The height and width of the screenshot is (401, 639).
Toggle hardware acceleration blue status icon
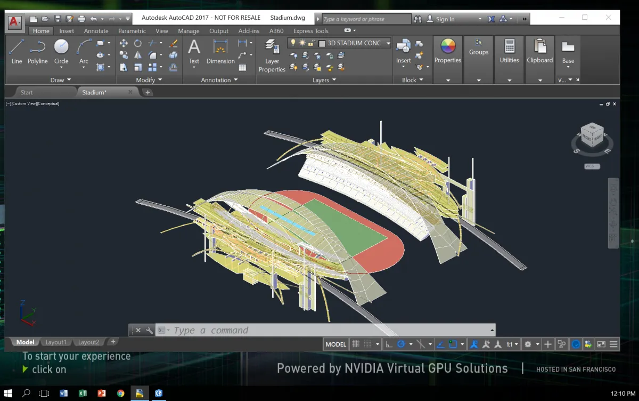(576, 344)
